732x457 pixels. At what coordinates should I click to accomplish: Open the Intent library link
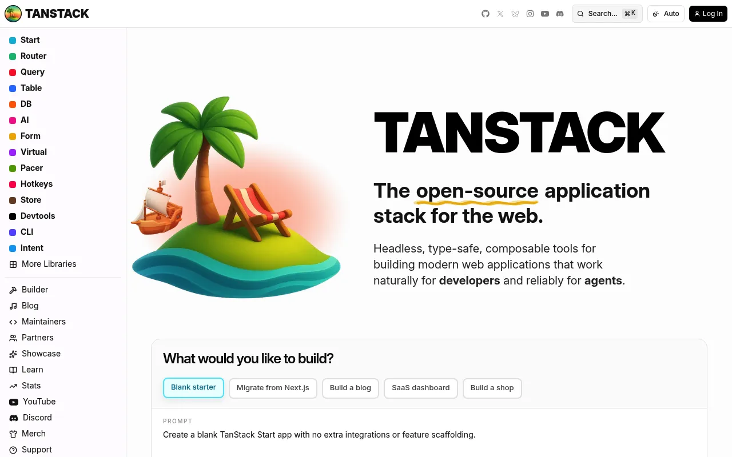63,248
